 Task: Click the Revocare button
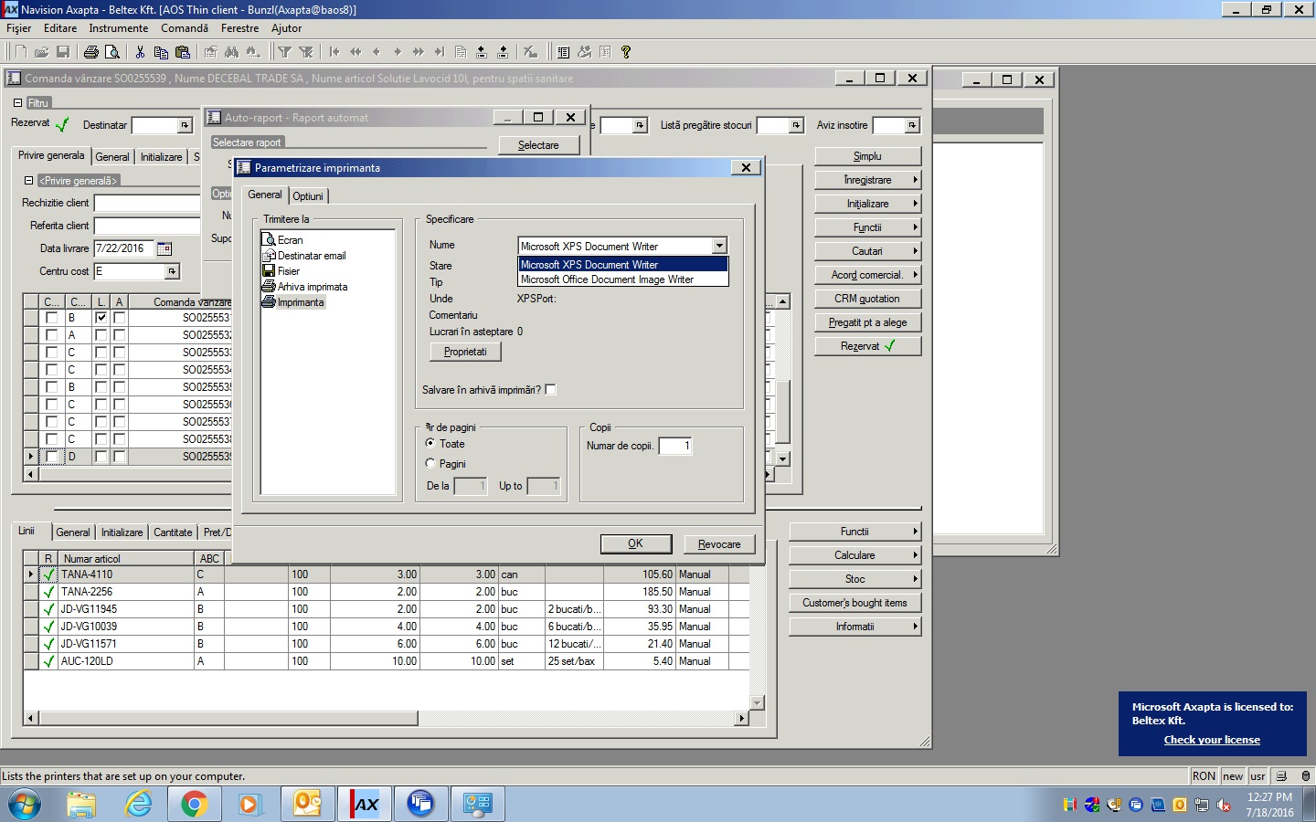tap(719, 544)
